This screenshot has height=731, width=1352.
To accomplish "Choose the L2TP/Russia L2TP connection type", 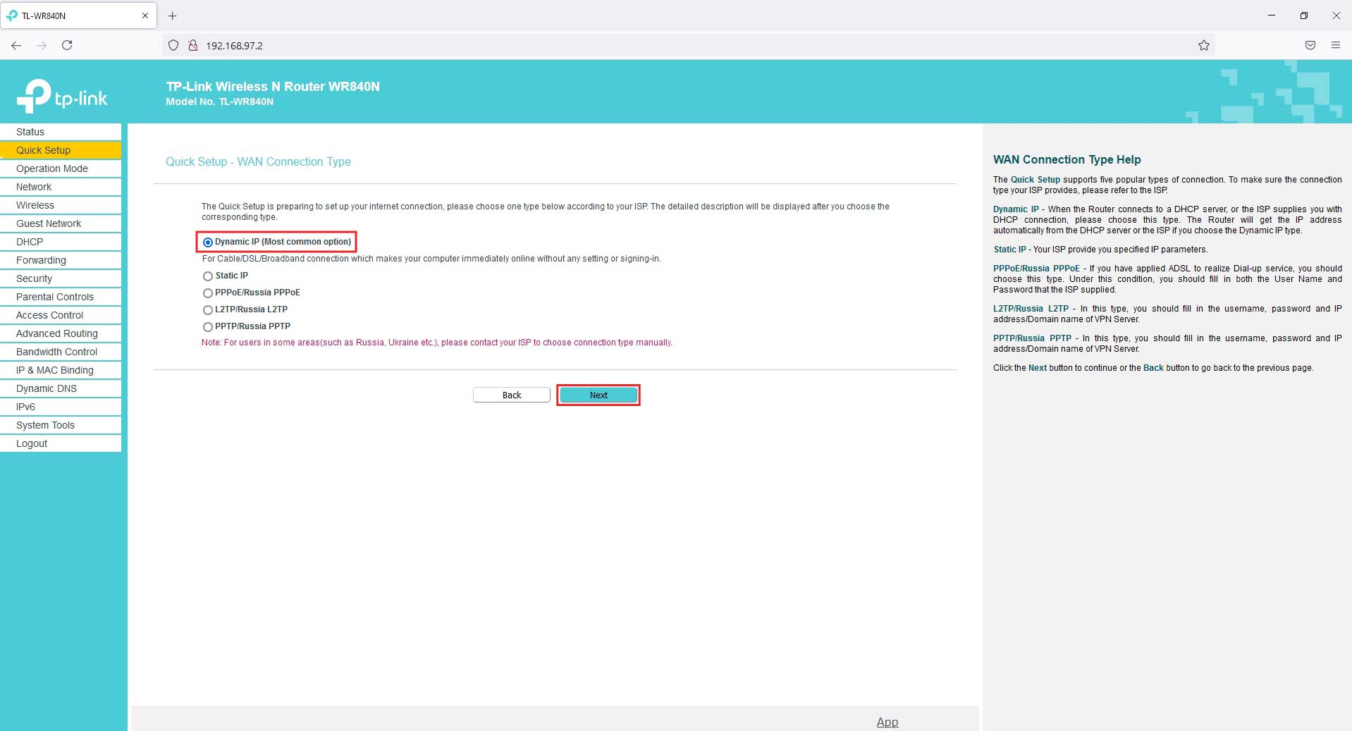I will [207, 309].
